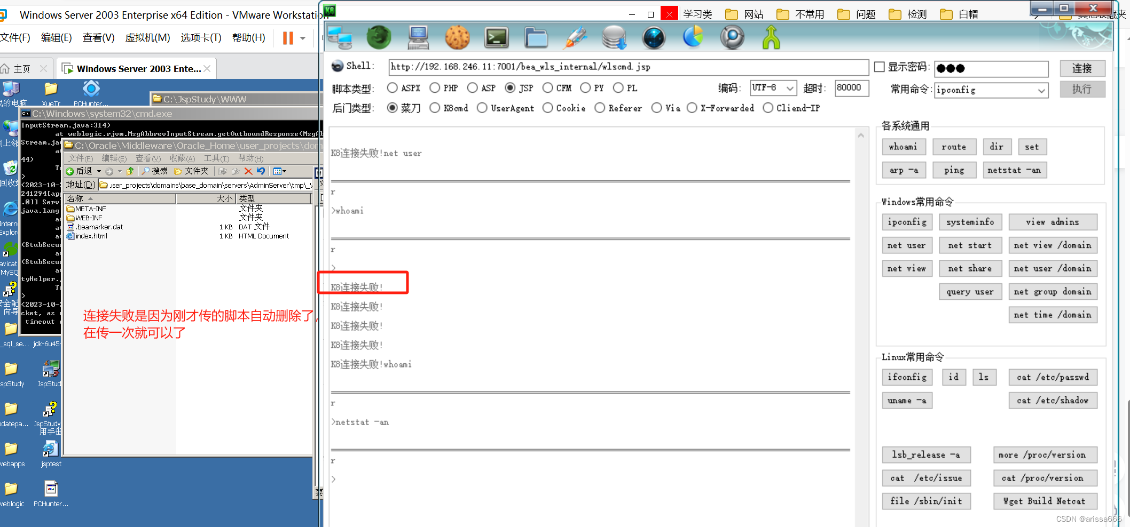
Task: Select the K8cmd backdoor type radio
Action: tap(435, 108)
